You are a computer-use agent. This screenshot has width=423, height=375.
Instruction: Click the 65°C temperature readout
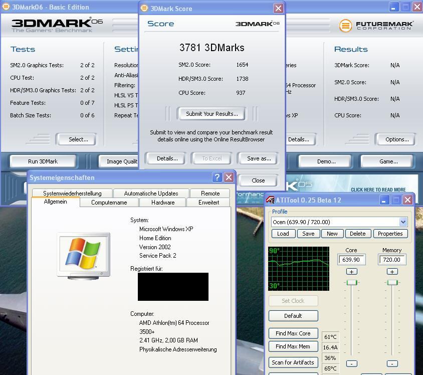pos(330,368)
